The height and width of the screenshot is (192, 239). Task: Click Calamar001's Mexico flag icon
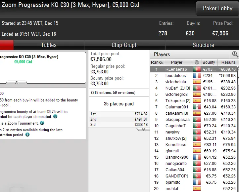(197, 107)
